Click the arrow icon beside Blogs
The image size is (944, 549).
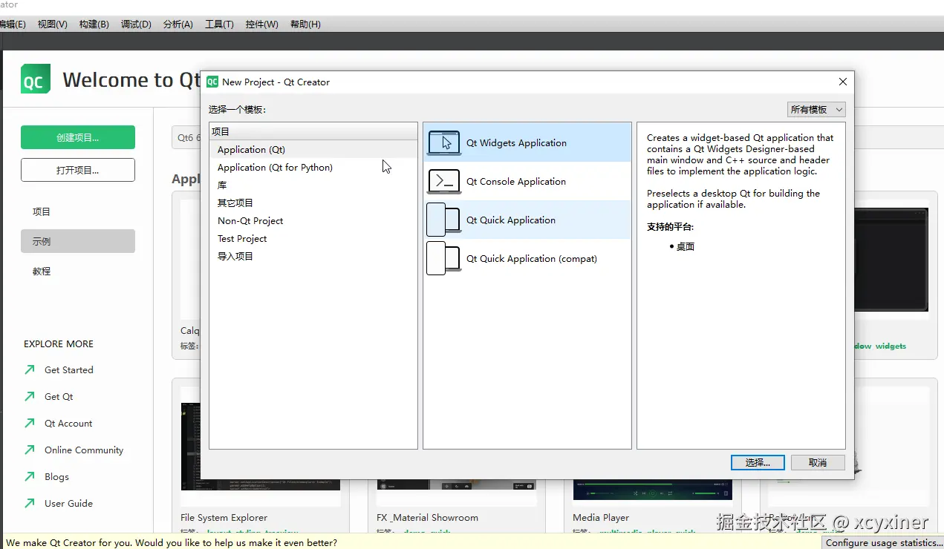[x=30, y=476]
